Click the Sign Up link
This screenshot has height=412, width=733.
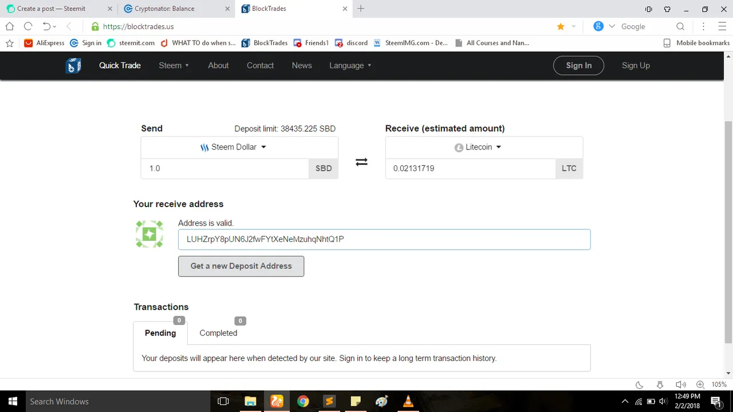636,65
